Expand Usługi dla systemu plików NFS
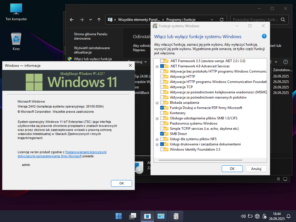This screenshot has height=222, width=296. 157,139
